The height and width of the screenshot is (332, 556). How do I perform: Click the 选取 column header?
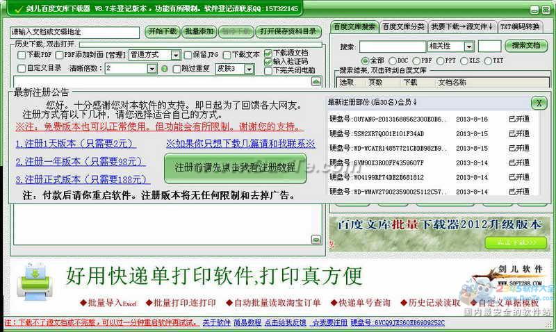[346, 83]
